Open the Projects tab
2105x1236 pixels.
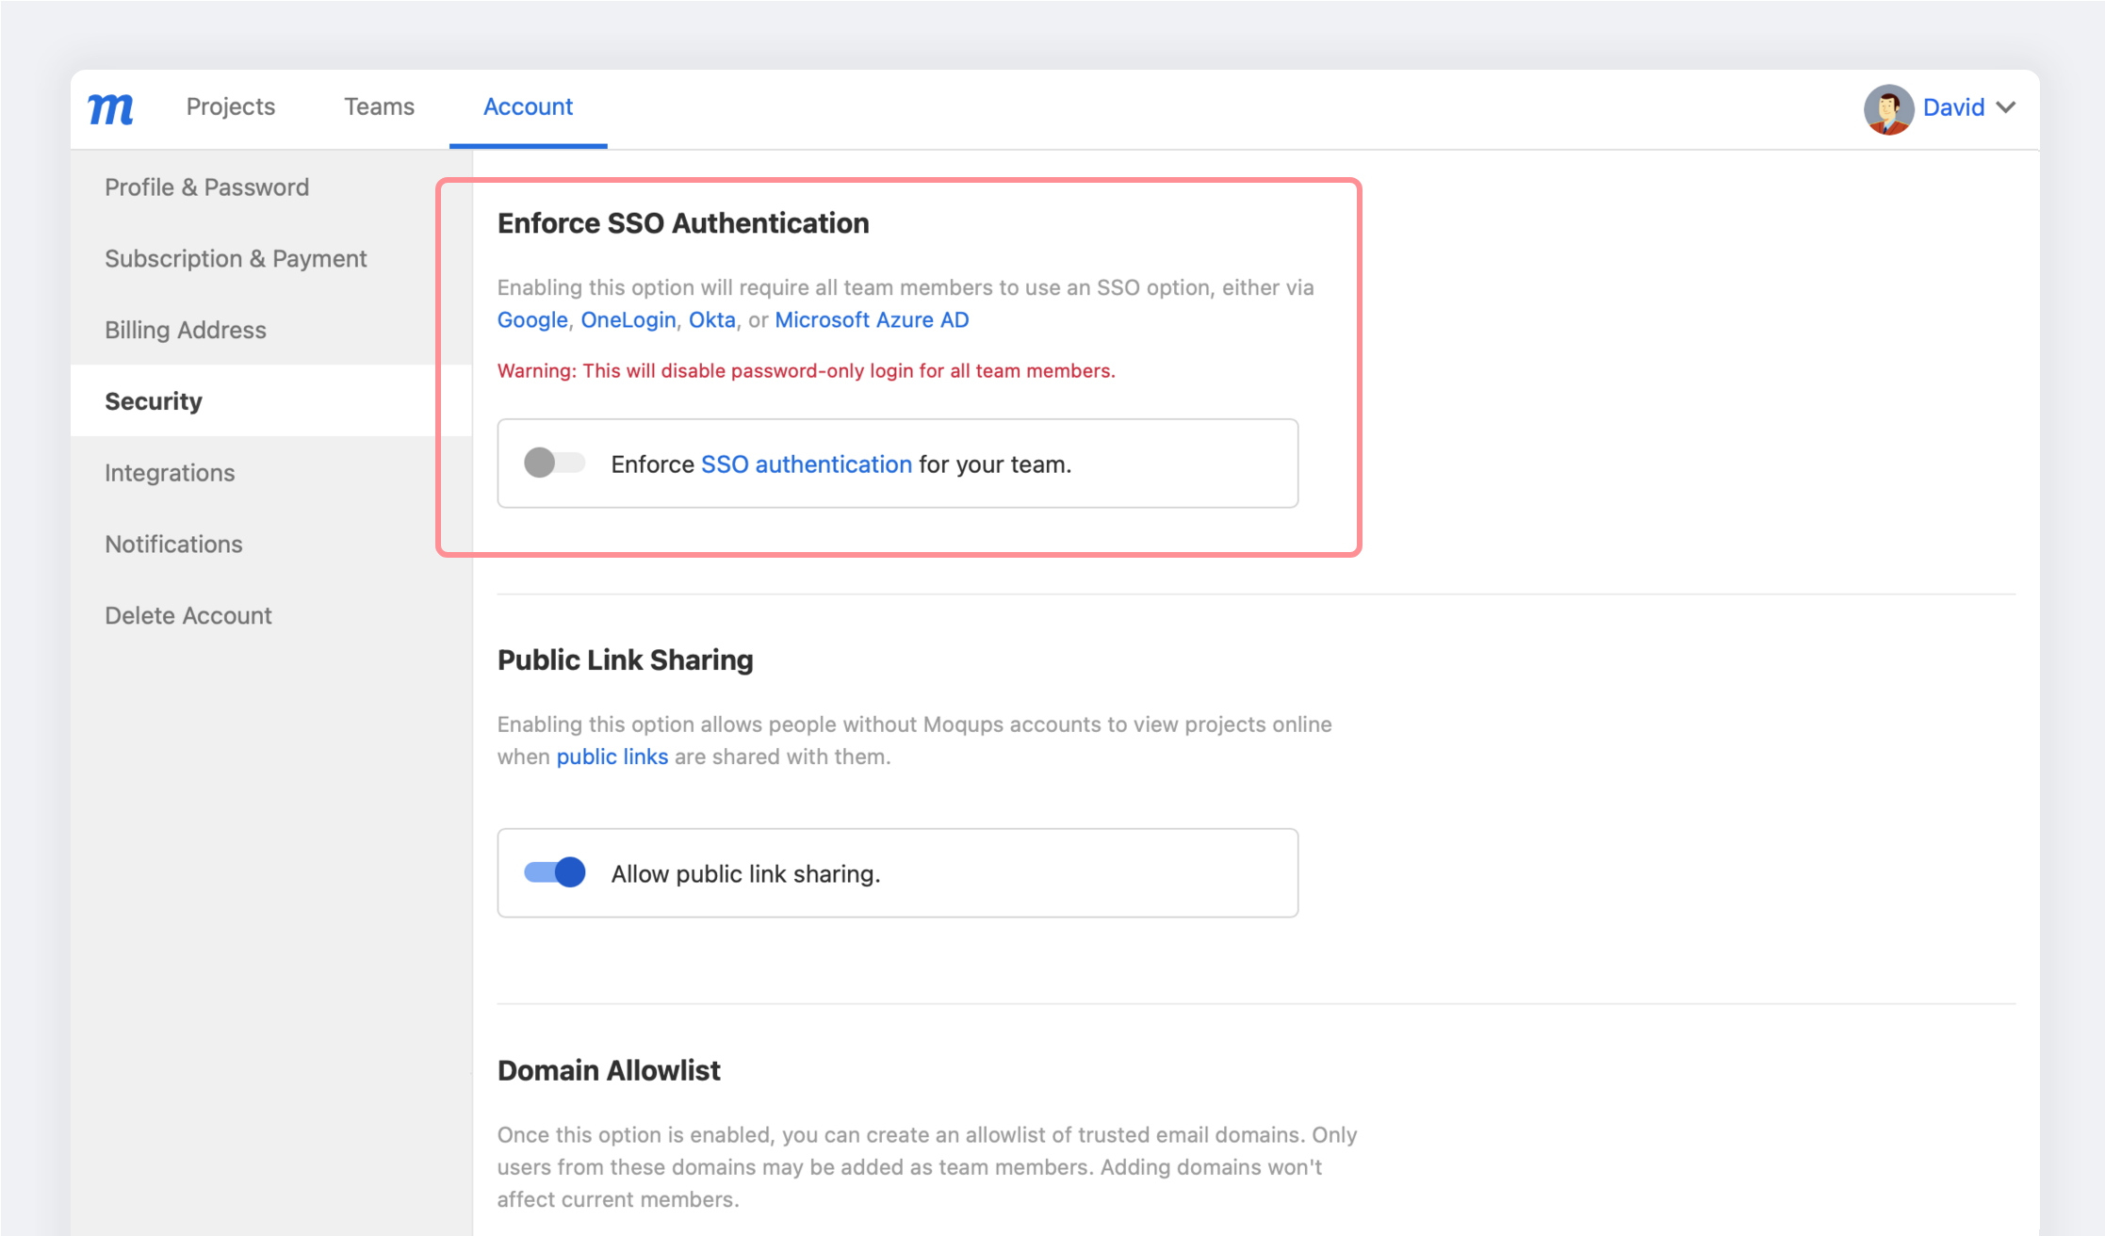point(230,106)
